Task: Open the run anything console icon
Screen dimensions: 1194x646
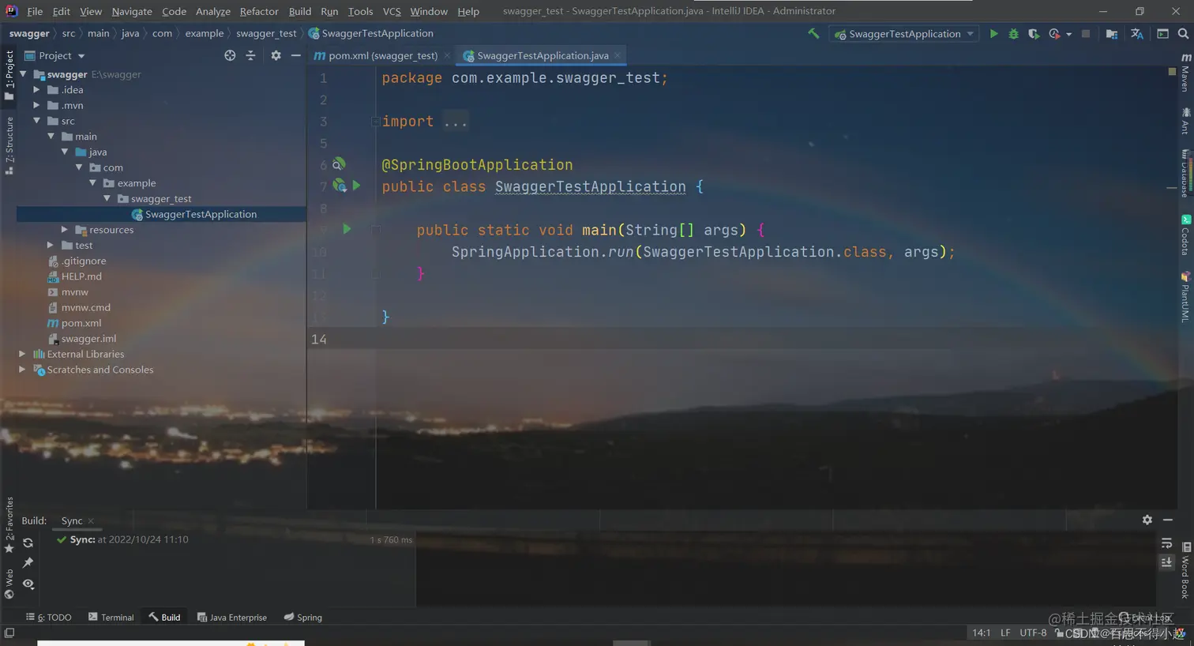Action: point(1162,34)
